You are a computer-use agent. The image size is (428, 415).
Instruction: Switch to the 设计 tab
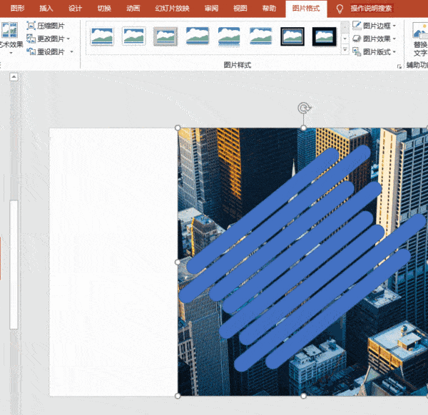(x=75, y=8)
